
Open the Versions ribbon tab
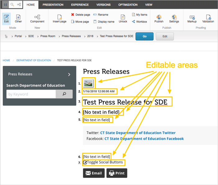pos(103,5)
